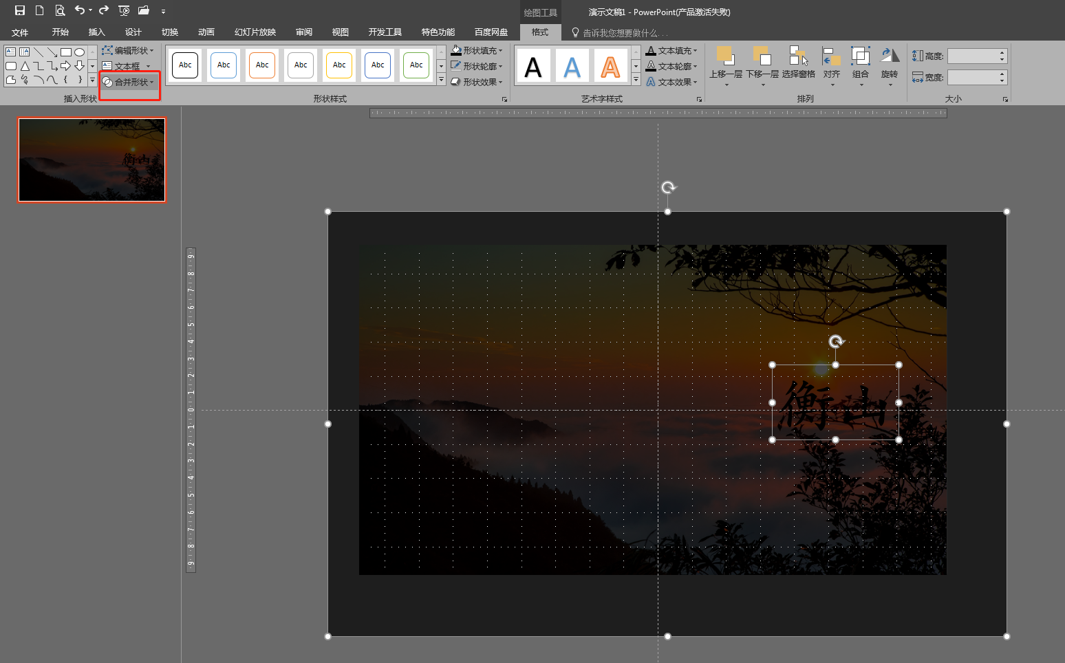This screenshot has height=663, width=1065.
Task: Click the Save icon in quick access toolbar
Action: (x=20, y=10)
